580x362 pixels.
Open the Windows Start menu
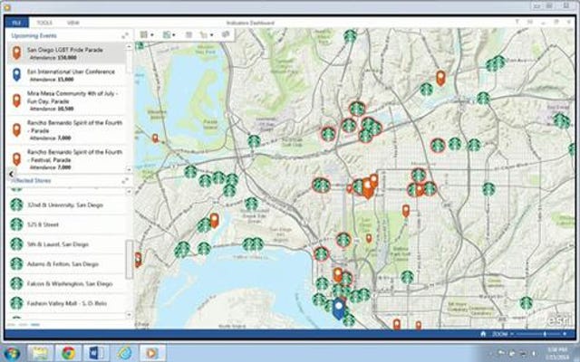[12, 353]
